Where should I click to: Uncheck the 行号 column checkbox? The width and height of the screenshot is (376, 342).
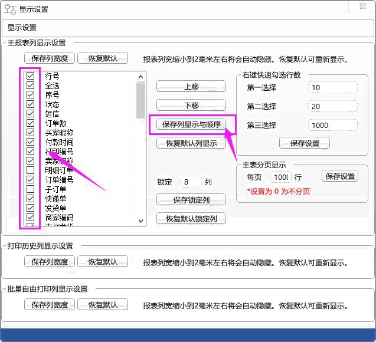(30, 76)
